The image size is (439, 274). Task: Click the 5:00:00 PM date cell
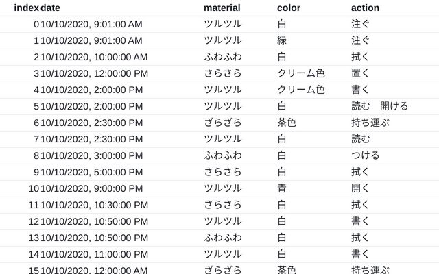pos(91,172)
